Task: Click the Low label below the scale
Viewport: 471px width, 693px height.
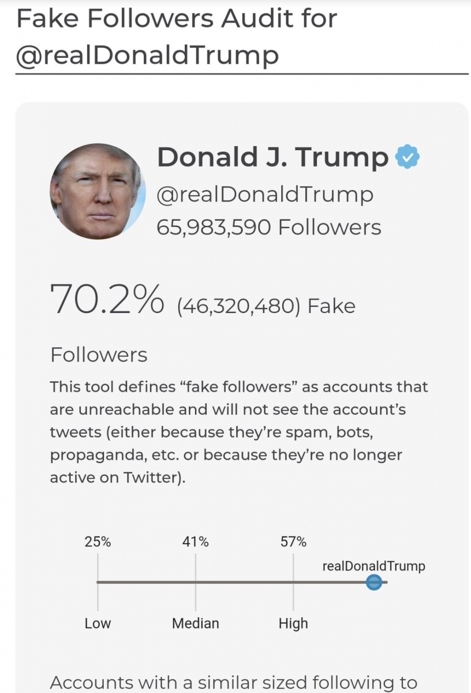Action: 98,624
